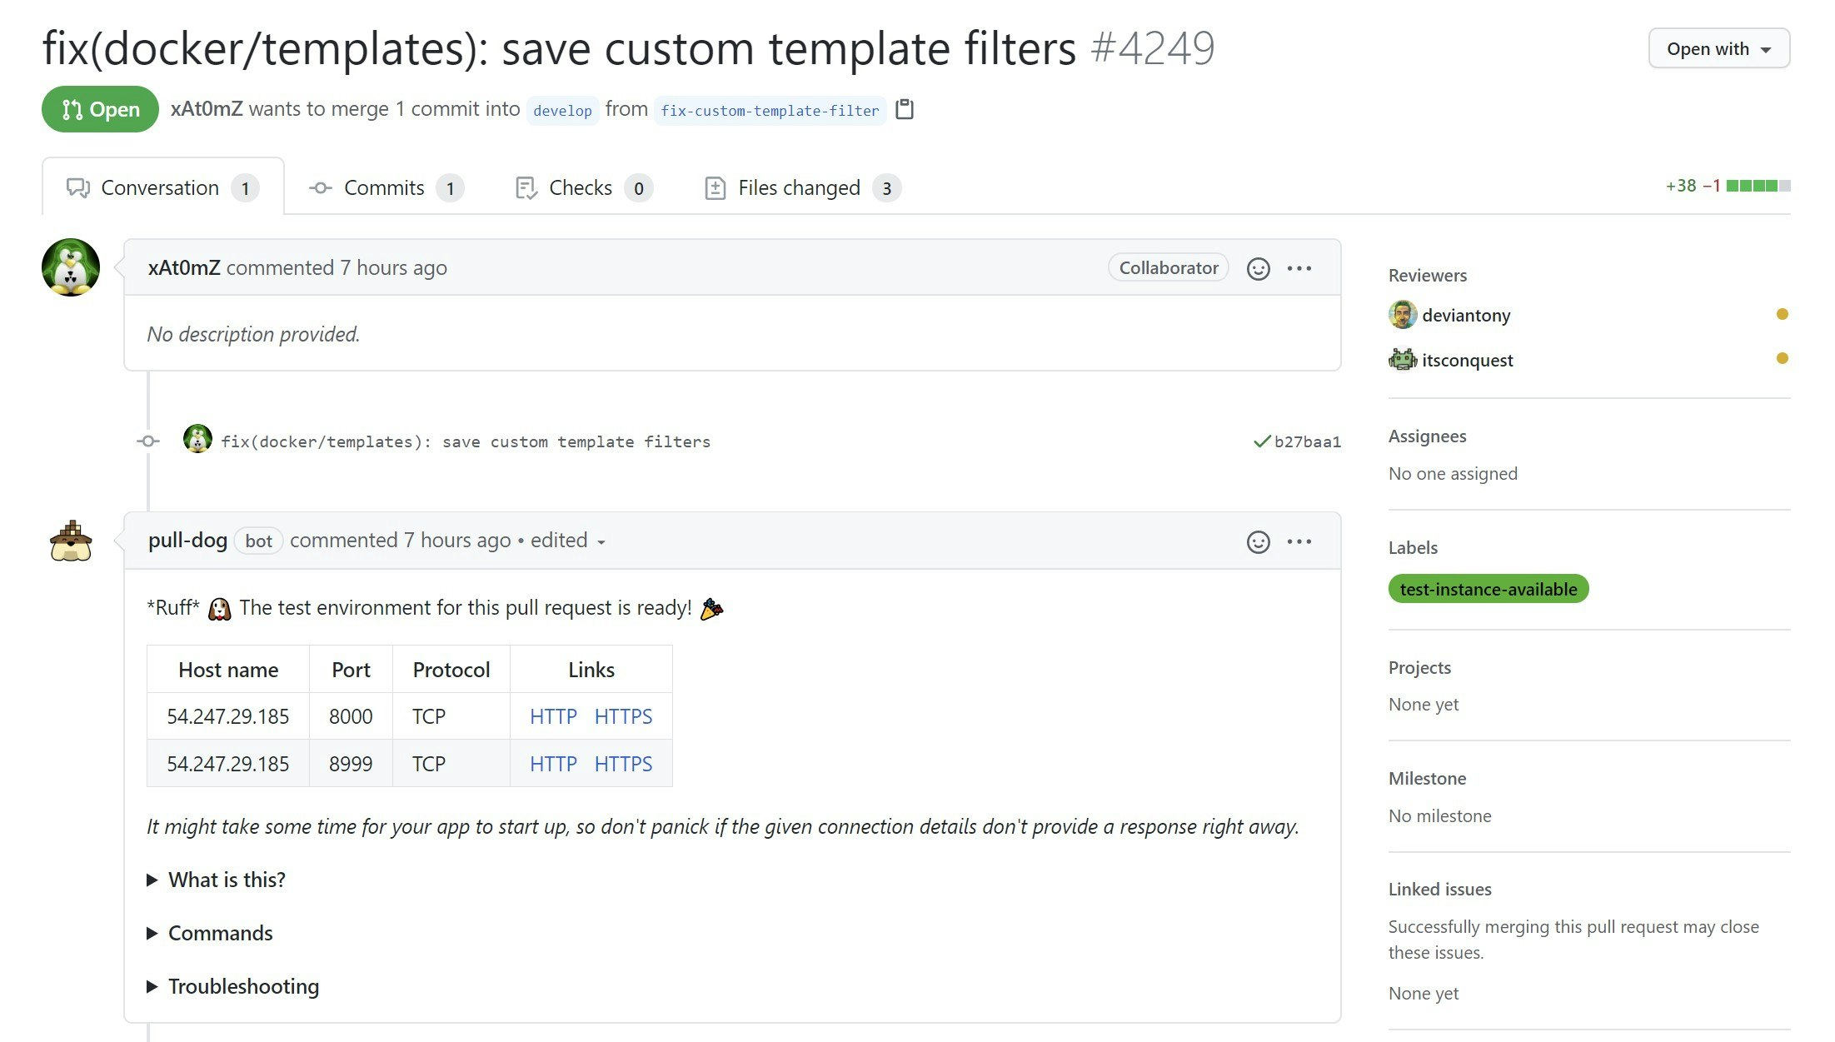1835x1042 pixels.
Task: Add emoji reaction to pull-dog comment
Action: click(1258, 541)
